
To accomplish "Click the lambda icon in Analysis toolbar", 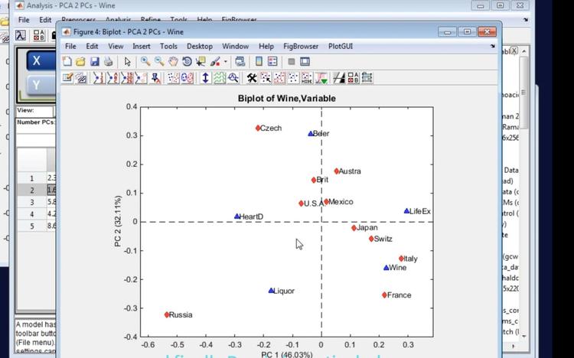I will [21, 35].
